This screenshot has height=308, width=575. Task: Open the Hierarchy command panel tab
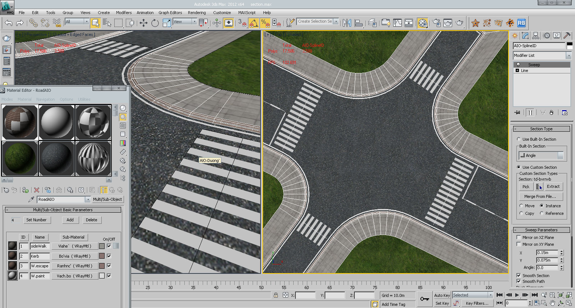(x=536, y=36)
